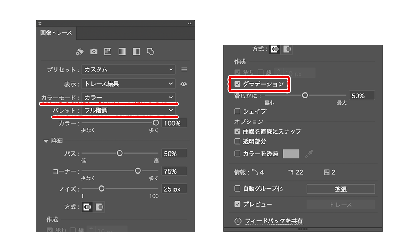Open the フィードバックを共有 link
This screenshot has height=245, width=418.
[x=274, y=221]
